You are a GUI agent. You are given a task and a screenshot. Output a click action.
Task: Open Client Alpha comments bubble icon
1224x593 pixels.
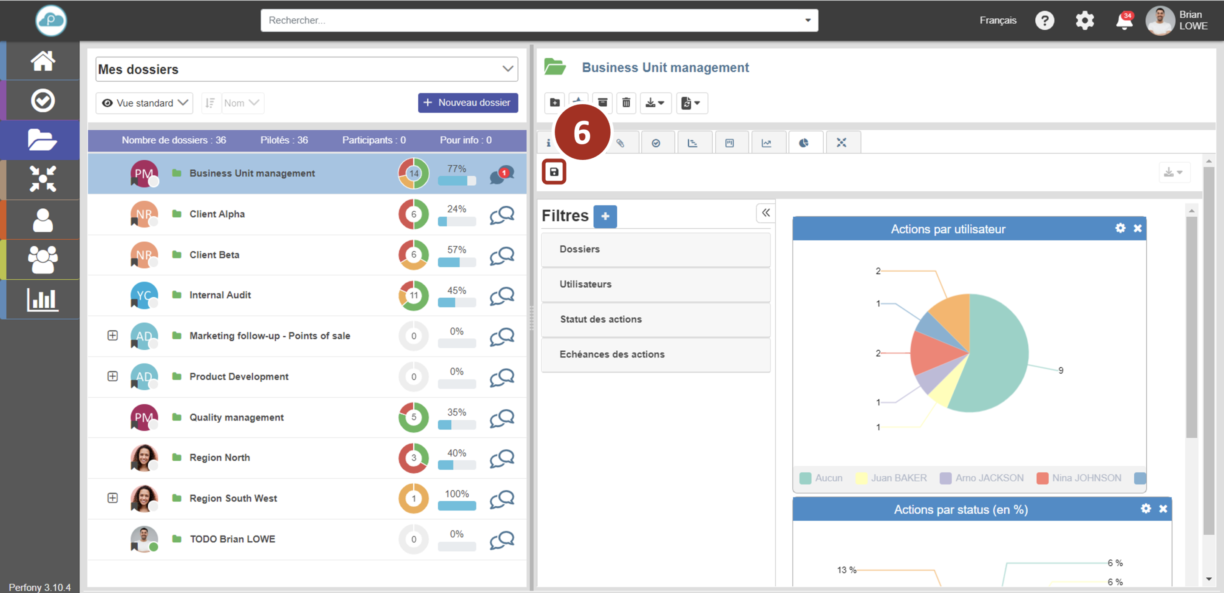click(502, 215)
